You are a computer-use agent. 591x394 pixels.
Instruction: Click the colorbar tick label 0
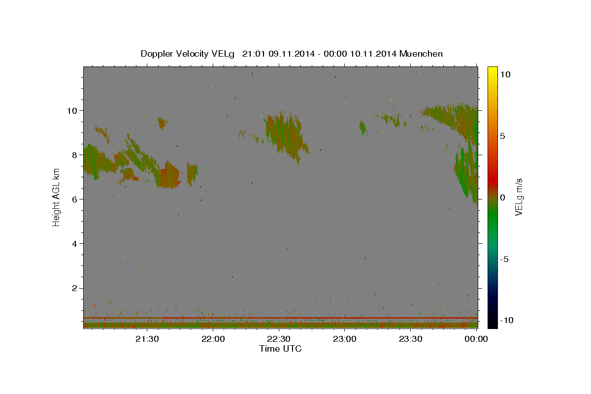(503, 197)
